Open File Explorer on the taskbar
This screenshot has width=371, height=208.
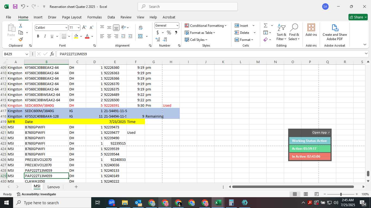point(125,203)
